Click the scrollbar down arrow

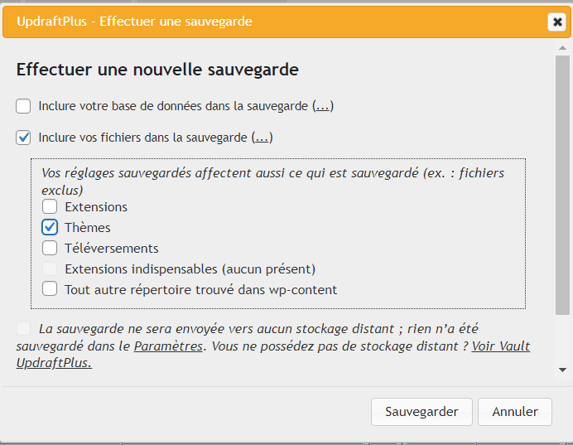pyautogui.click(x=563, y=370)
